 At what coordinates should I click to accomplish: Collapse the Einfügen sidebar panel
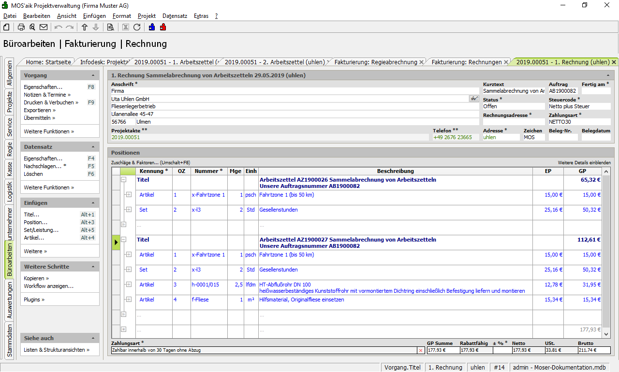click(x=93, y=203)
